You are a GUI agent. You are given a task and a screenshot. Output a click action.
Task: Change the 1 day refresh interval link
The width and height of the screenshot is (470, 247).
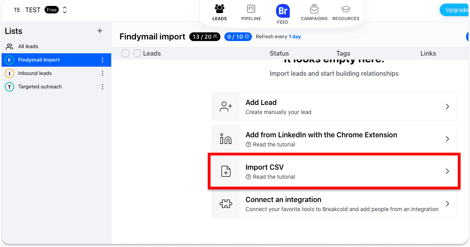(x=295, y=37)
